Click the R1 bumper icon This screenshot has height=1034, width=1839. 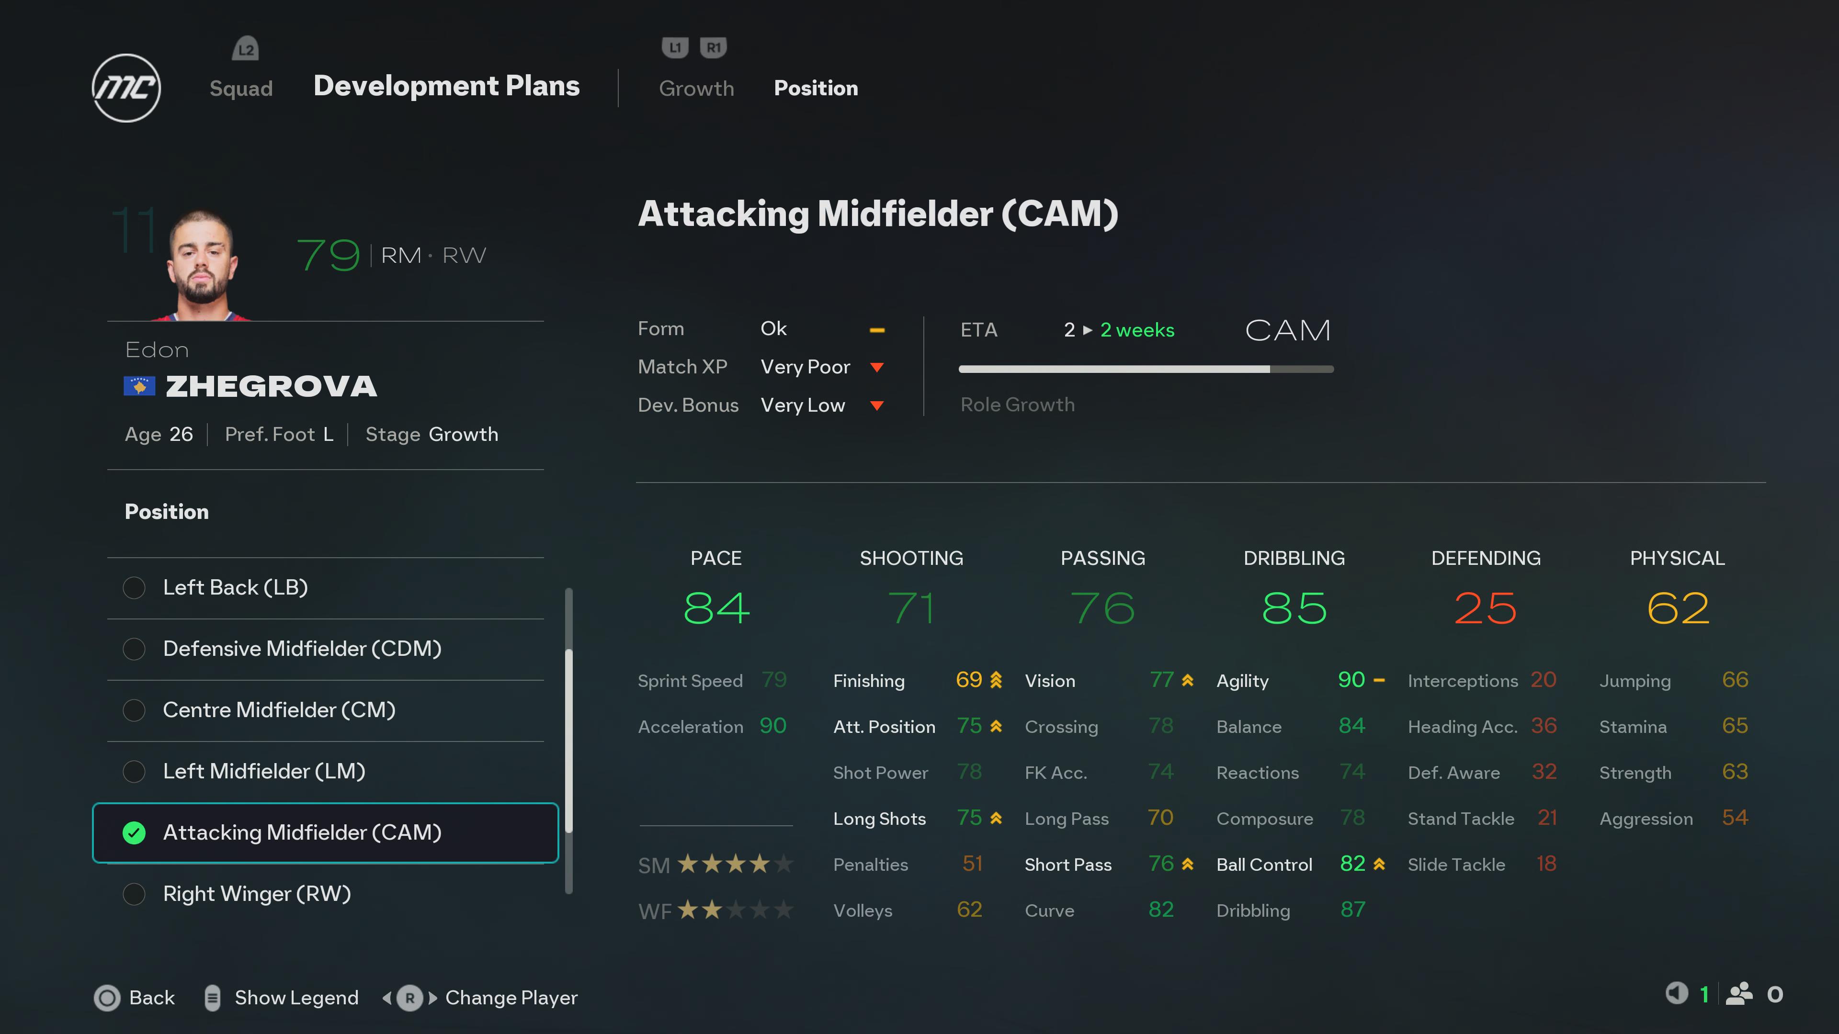(713, 48)
